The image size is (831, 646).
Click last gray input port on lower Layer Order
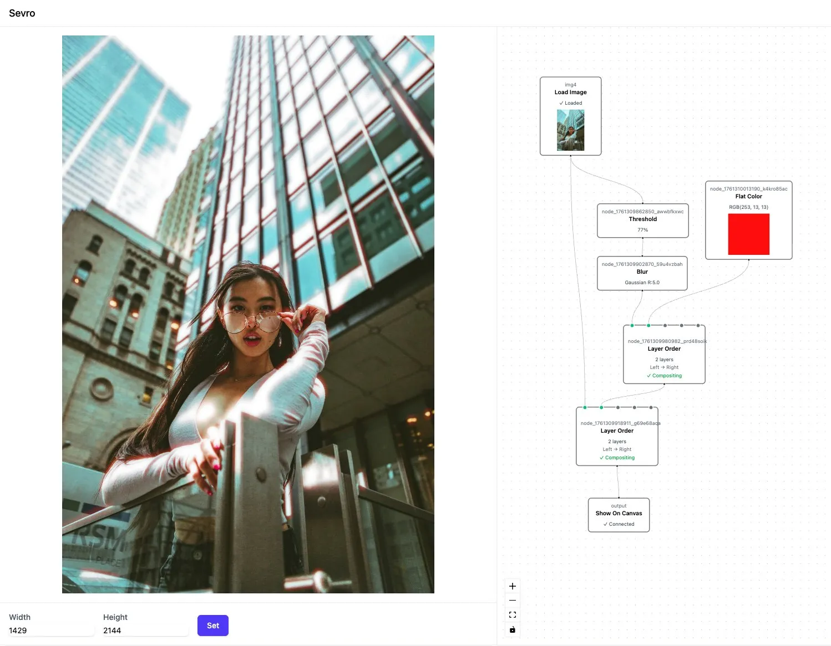coord(651,407)
